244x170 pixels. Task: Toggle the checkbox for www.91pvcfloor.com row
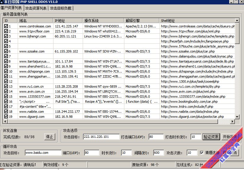[6, 31]
